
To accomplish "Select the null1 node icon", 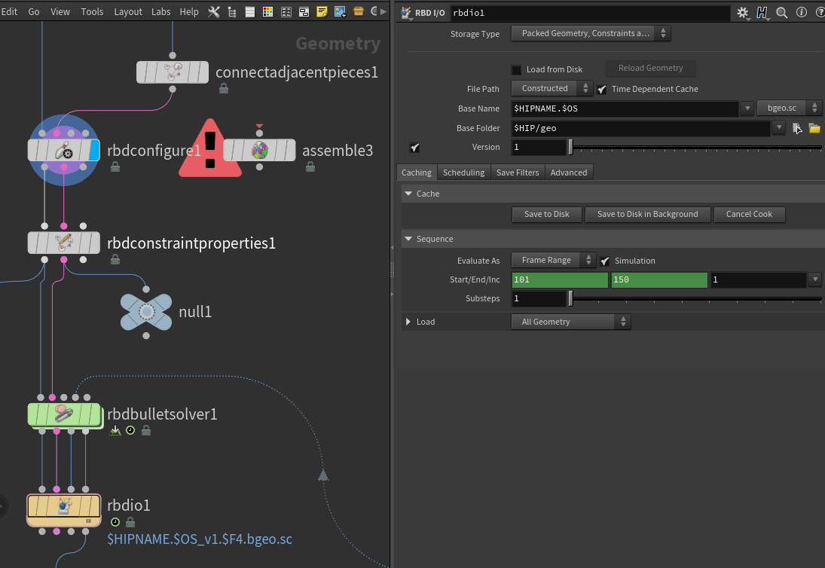I will 146,311.
